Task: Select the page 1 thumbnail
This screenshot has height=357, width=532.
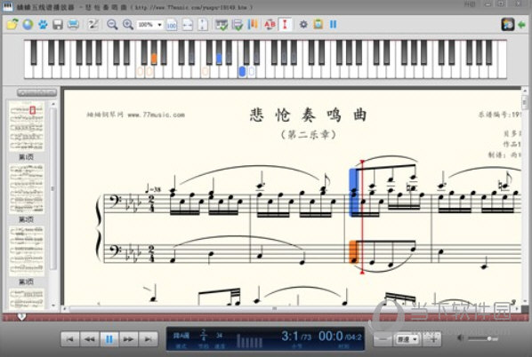Action: click(x=27, y=126)
